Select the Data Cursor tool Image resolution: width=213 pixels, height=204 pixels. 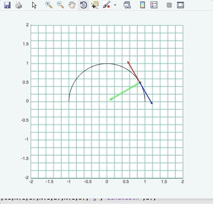(95, 5)
